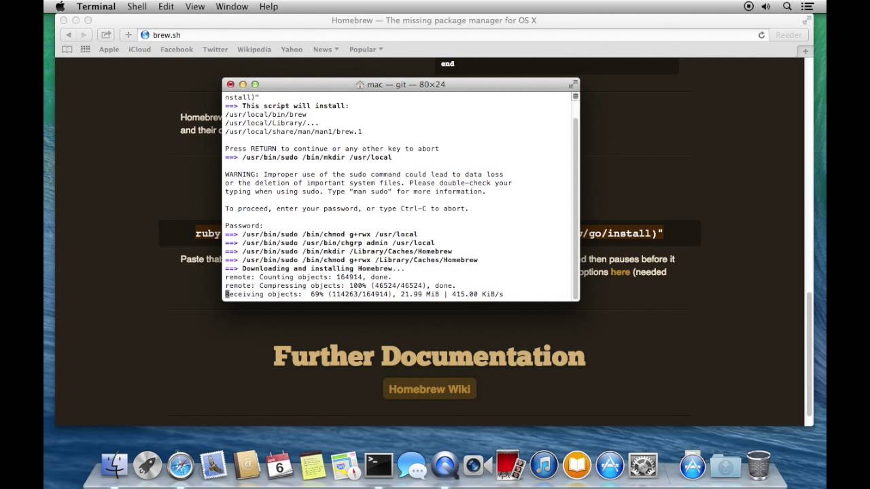
Task: Open Downloads folder stack in Dock
Action: pyautogui.click(x=725, y=465)
